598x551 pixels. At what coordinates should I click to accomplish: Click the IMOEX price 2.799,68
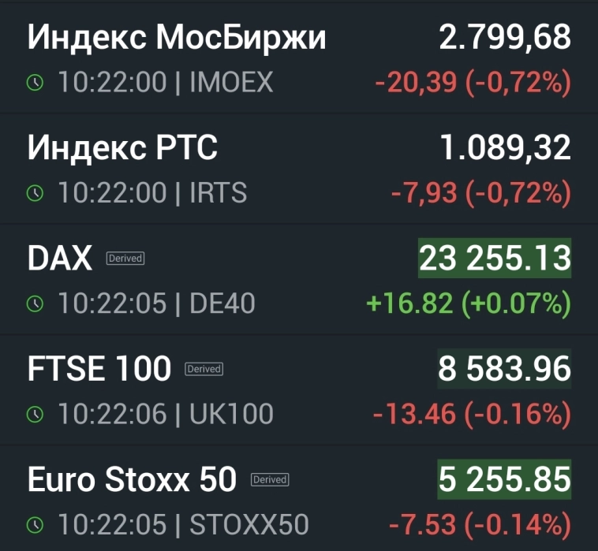pyautogui.click(x=505, y=38)
